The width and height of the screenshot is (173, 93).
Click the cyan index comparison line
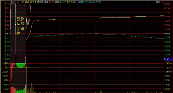tap(77, 34)
